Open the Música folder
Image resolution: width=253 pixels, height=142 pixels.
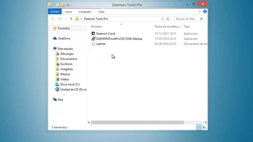(x=65, y=74)
